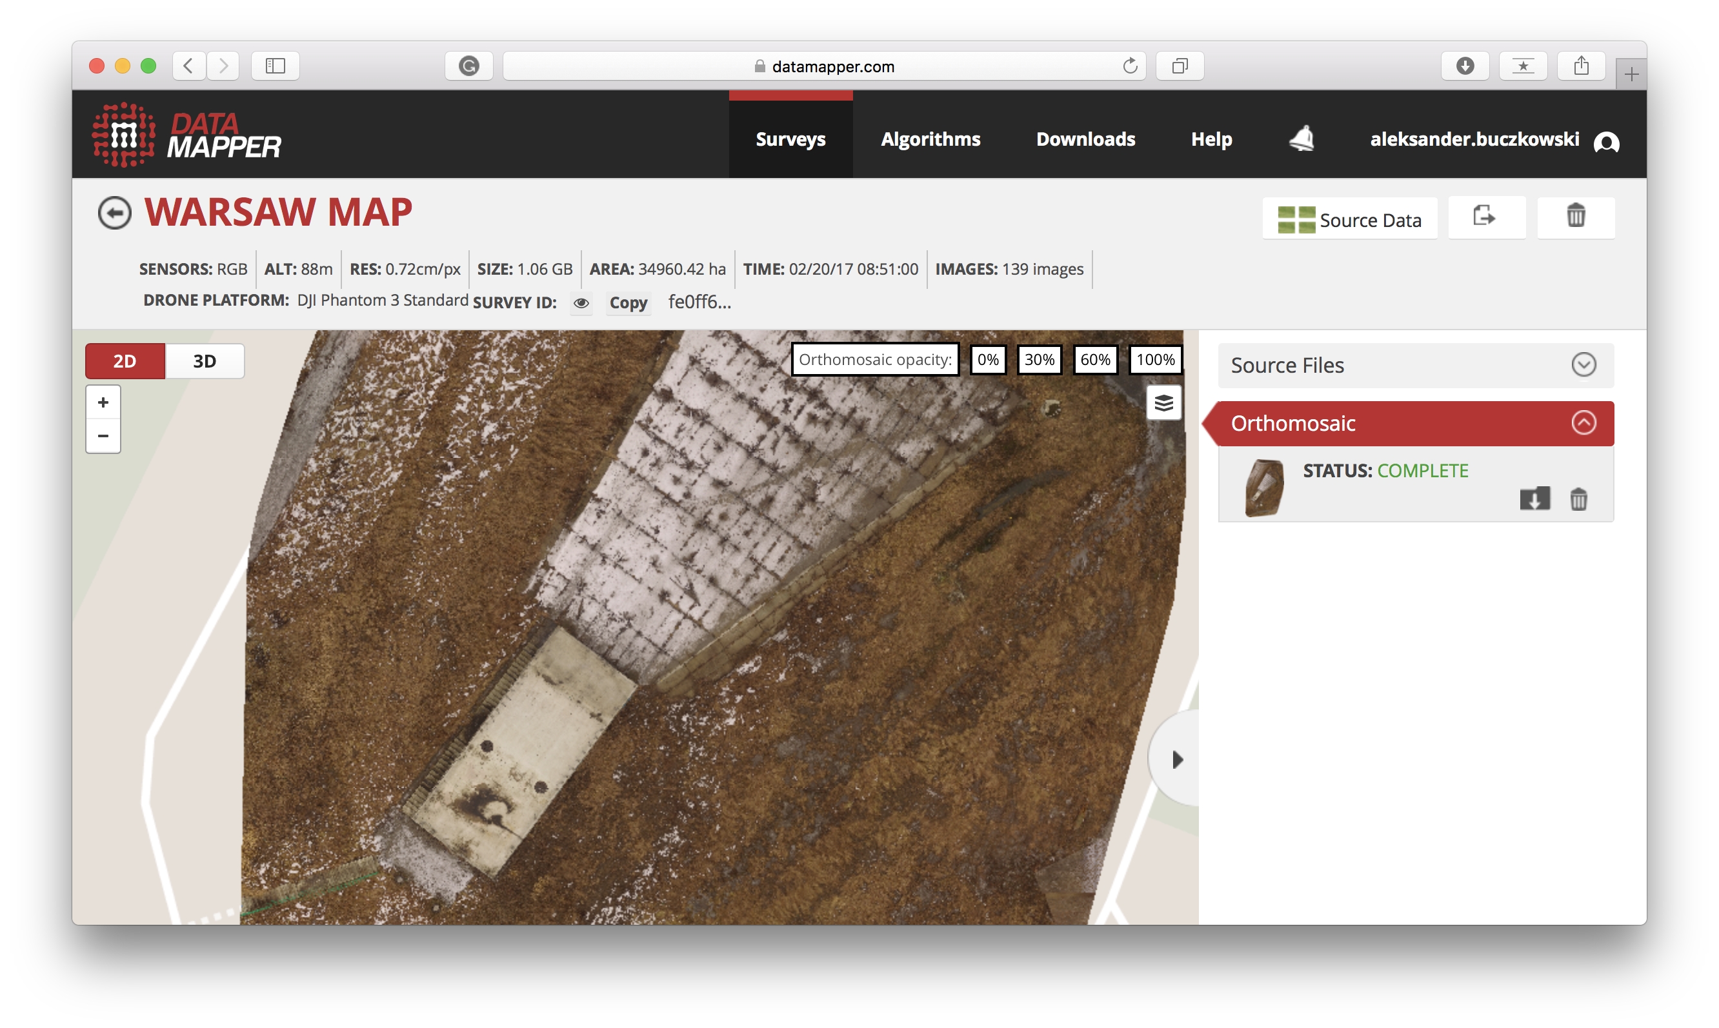Zoom out on the map

click(x=103, y=436)
